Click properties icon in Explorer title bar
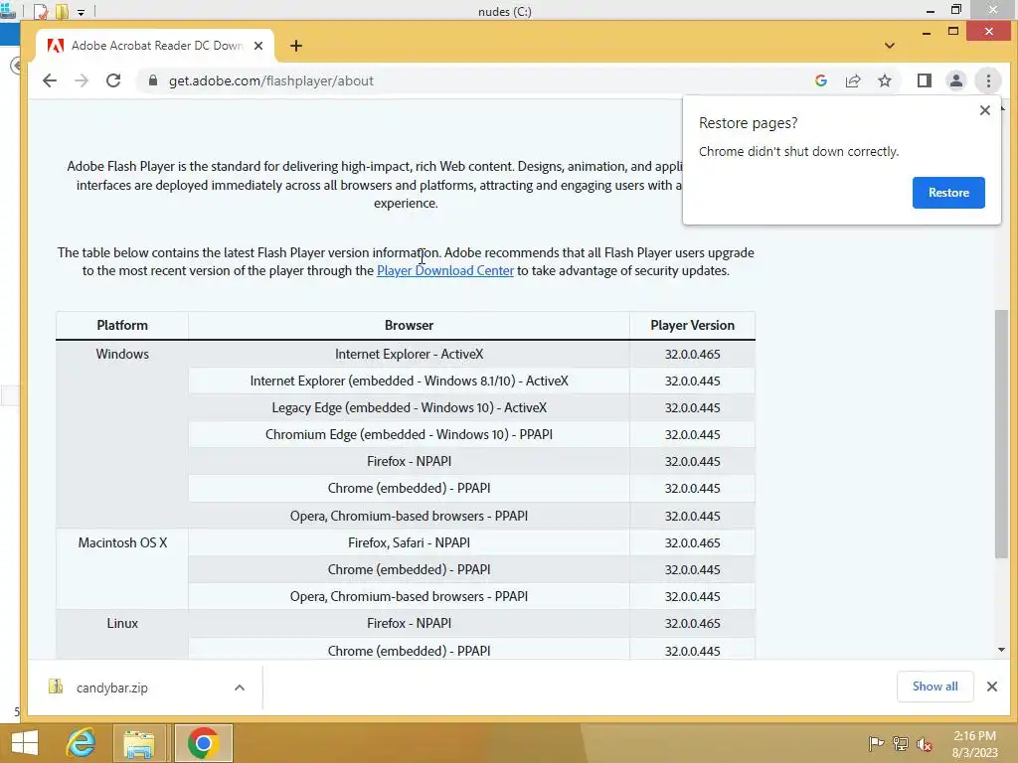1018x763 pixels. [41, 12]
